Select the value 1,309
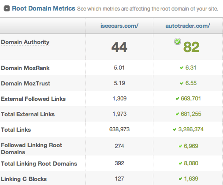This screenshot has width=223, height=185. 119,99
